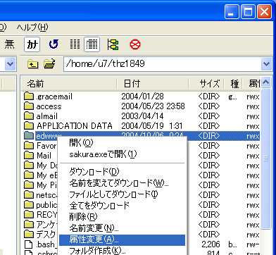Click the scrollbar up arrow
Viewport: 276px width, 255px height.
point(265,82)
